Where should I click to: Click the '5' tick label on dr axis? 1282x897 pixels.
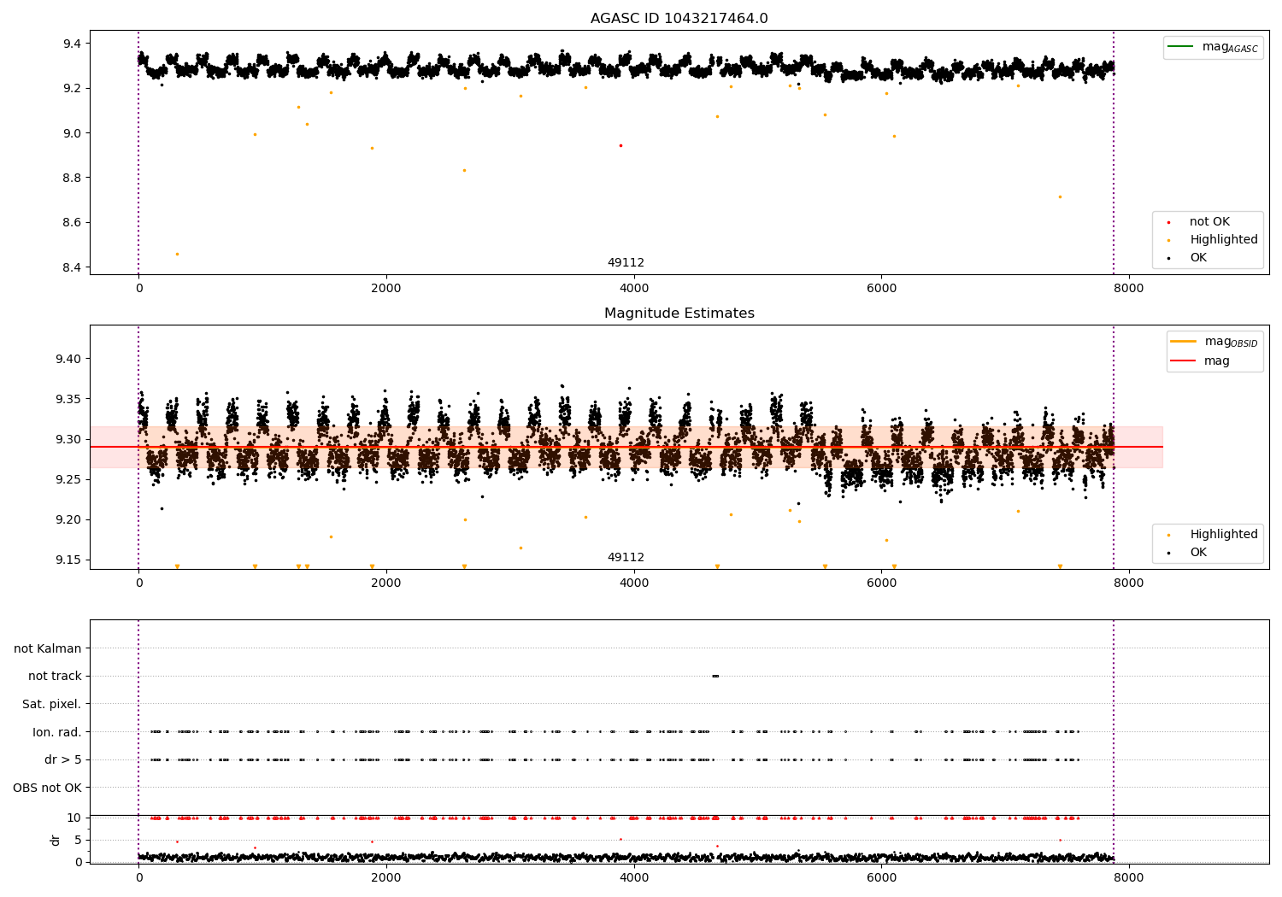[x=78, y=840]
